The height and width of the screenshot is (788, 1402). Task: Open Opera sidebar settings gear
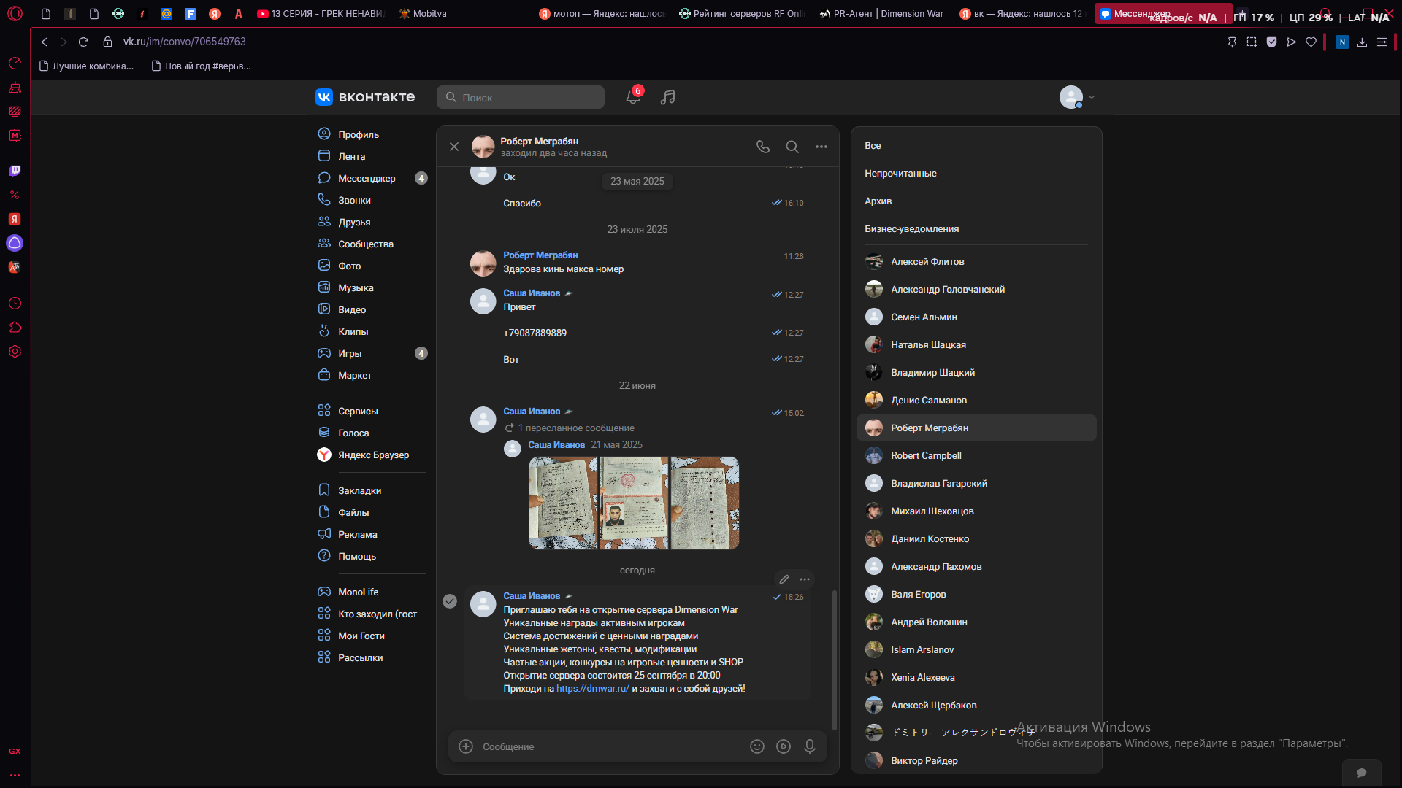15,352
